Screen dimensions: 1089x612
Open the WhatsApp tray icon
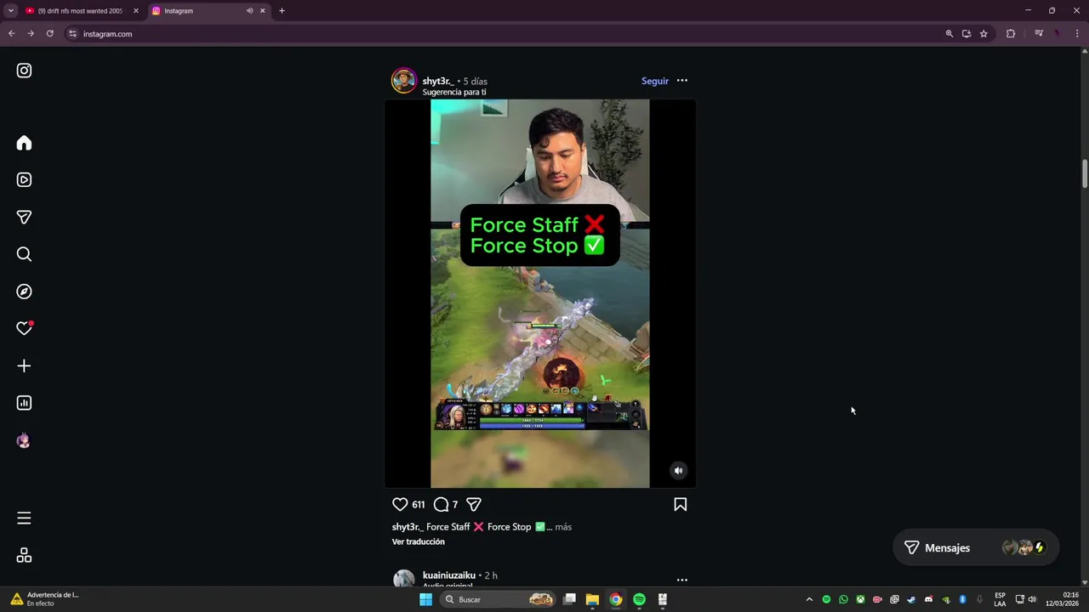[843, 599]
